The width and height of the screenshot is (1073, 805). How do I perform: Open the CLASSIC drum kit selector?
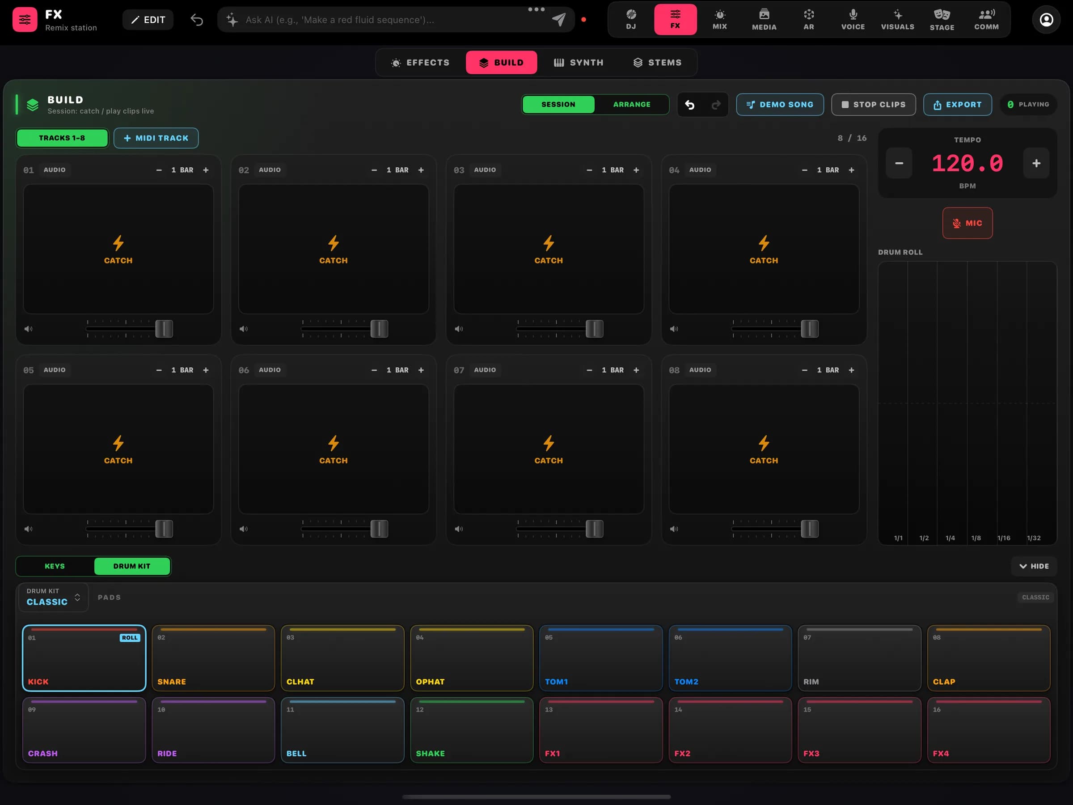coord(53,597)
